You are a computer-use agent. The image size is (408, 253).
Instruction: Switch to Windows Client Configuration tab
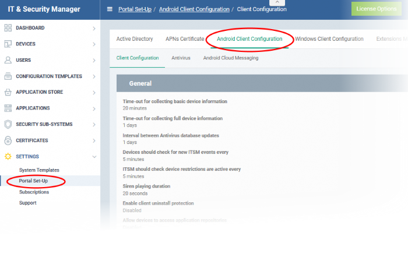pyautogui.click(x=329, y=39)
